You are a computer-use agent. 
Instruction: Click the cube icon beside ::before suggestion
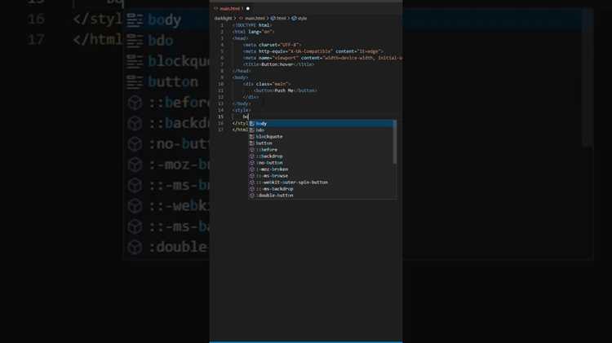tap(252, 150)
